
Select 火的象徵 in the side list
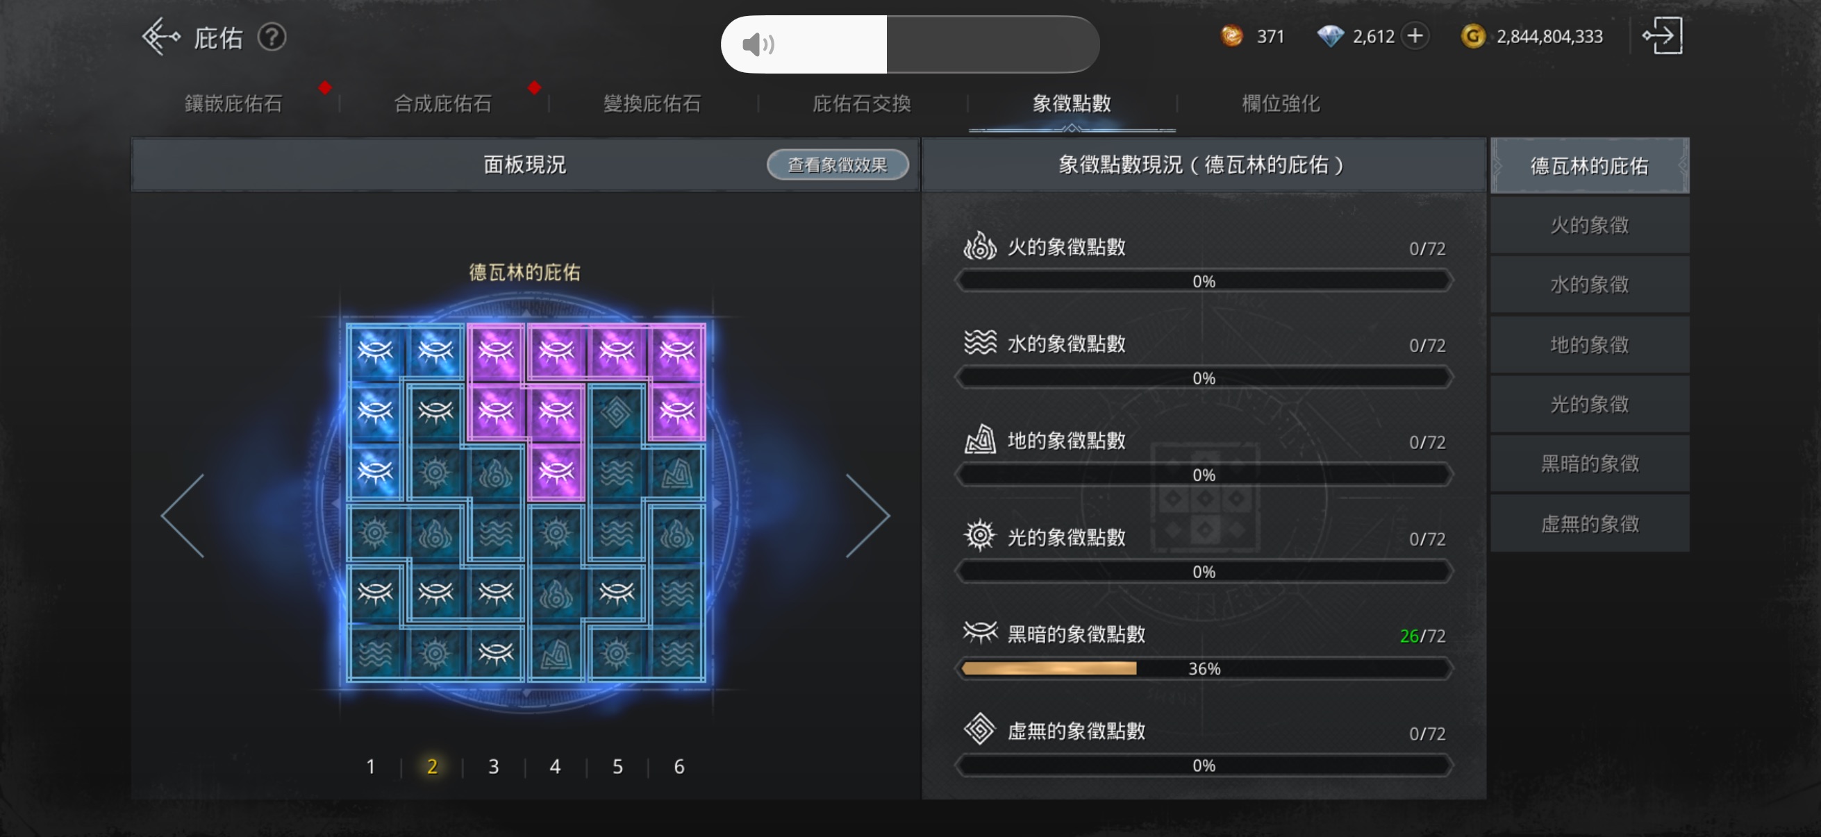pyautogui.click(x=1589, y=226)
